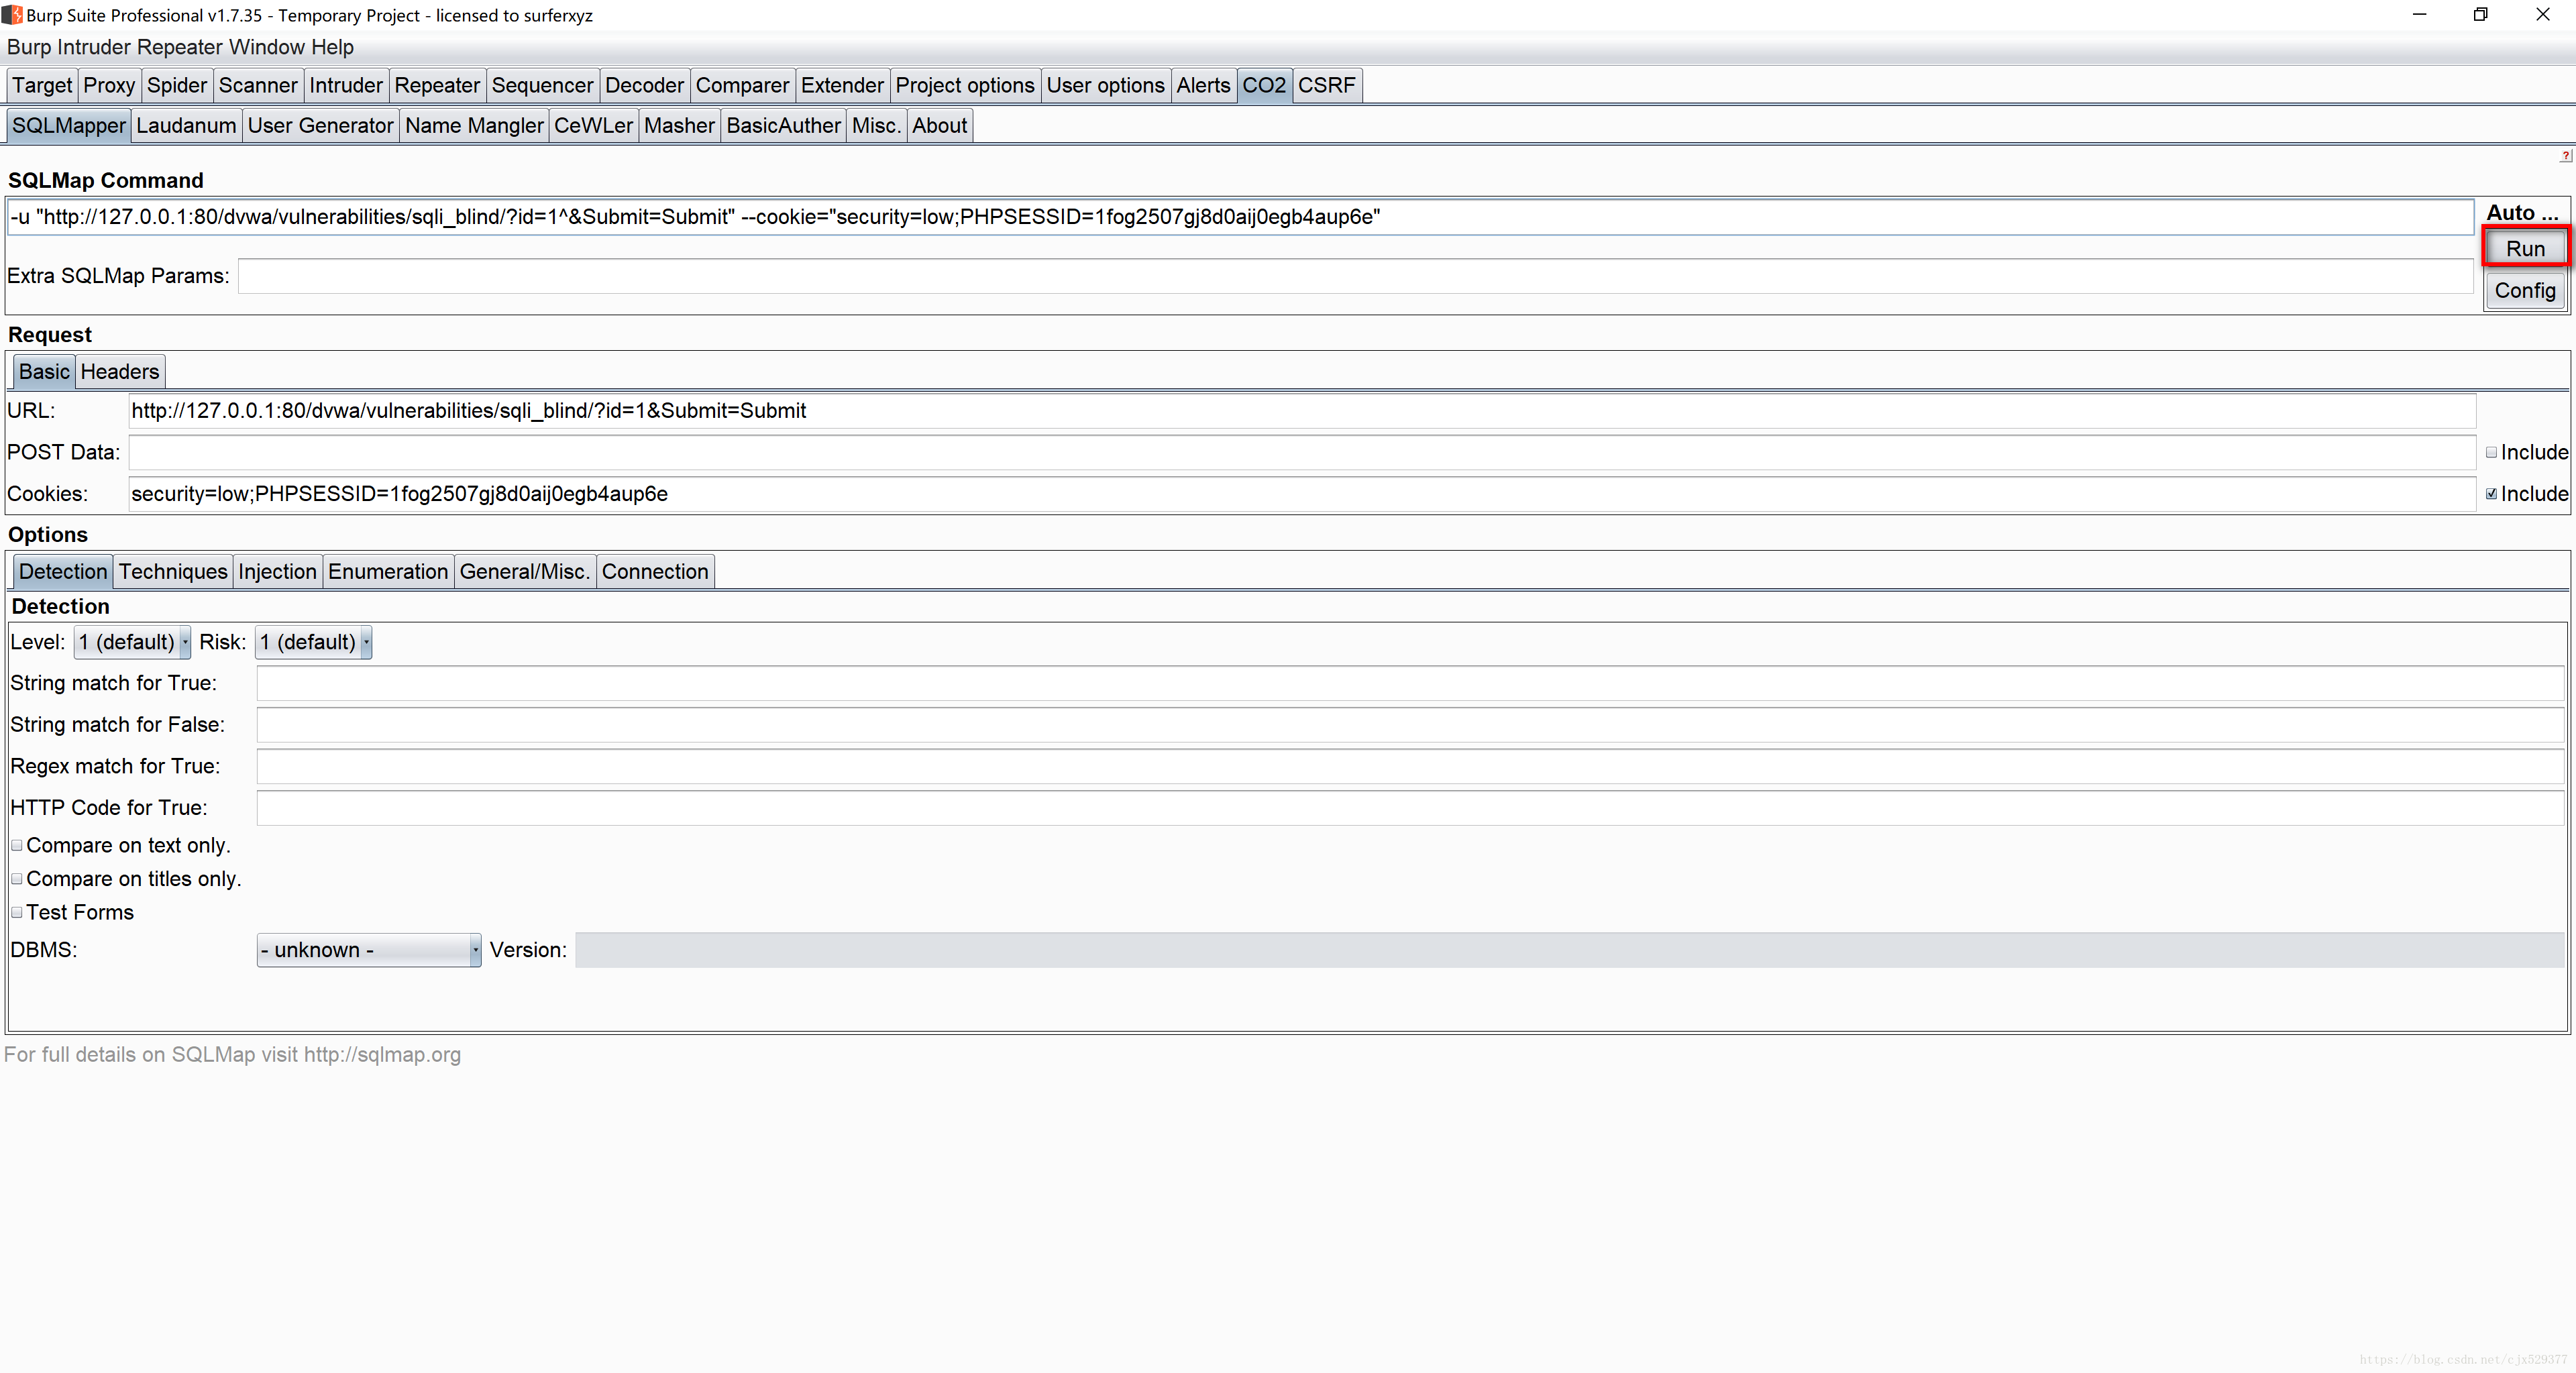Image resolution: width=2576 pixels, height=1373 pixels.
Task: Switch to the Proxy tab
Action: point(109,85)
